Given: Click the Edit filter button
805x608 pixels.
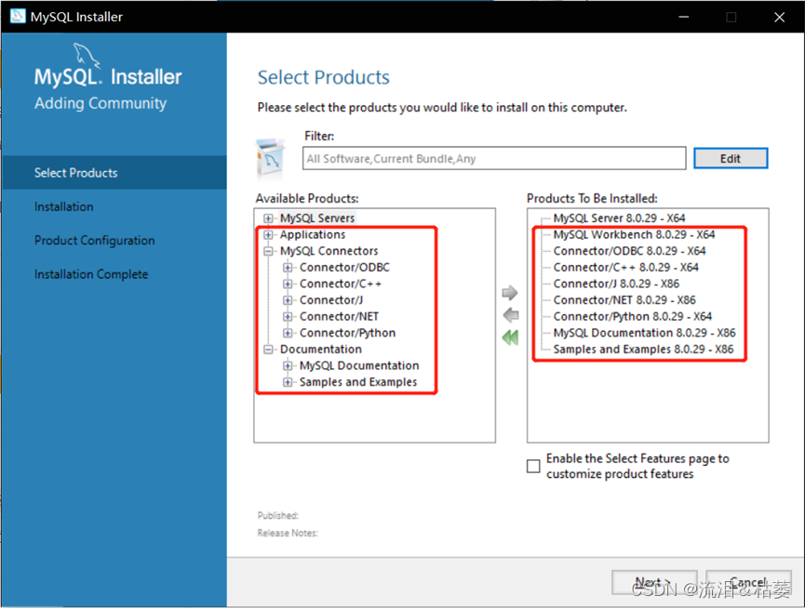Looking at the screenshot, I should click(x=731, y=158).
